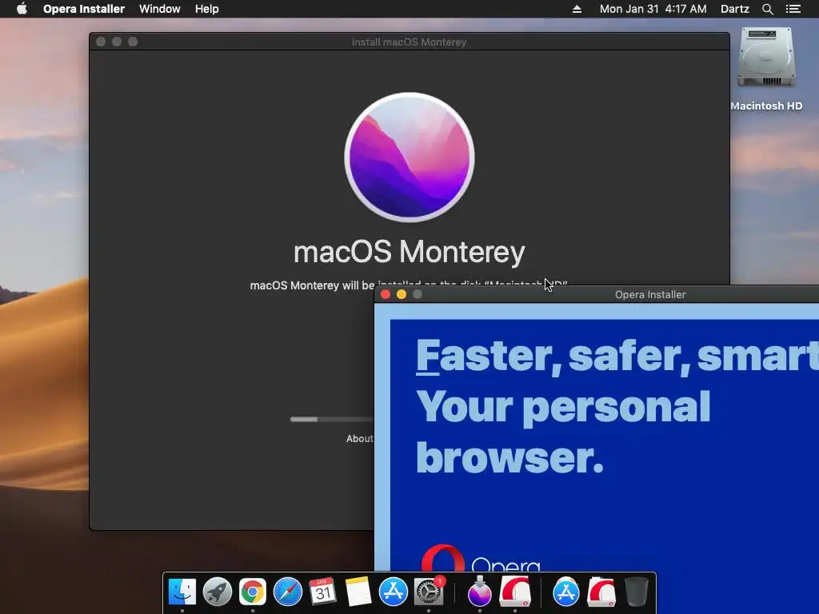819x614 pixels.
Task: Open the Help menu
Action: pos(207,9)
